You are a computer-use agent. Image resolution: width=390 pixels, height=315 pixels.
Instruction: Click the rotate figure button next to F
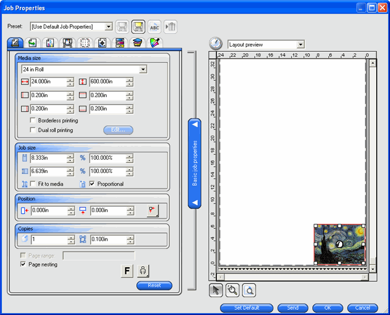click(143, 271)
